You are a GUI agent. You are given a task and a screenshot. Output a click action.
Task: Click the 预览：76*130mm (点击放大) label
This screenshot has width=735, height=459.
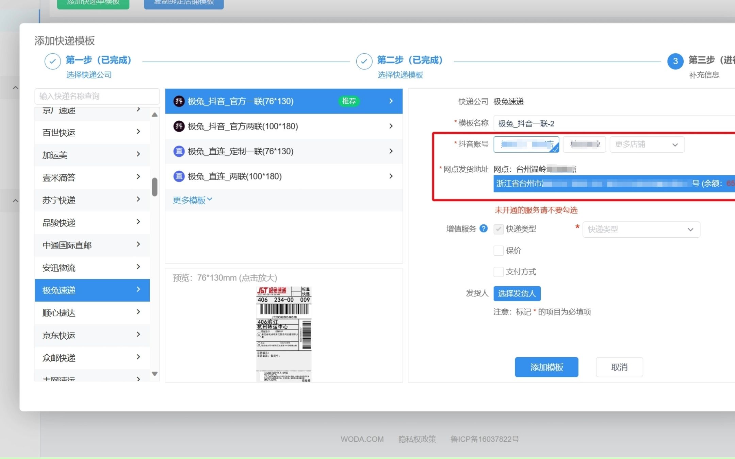coord(225,278)
